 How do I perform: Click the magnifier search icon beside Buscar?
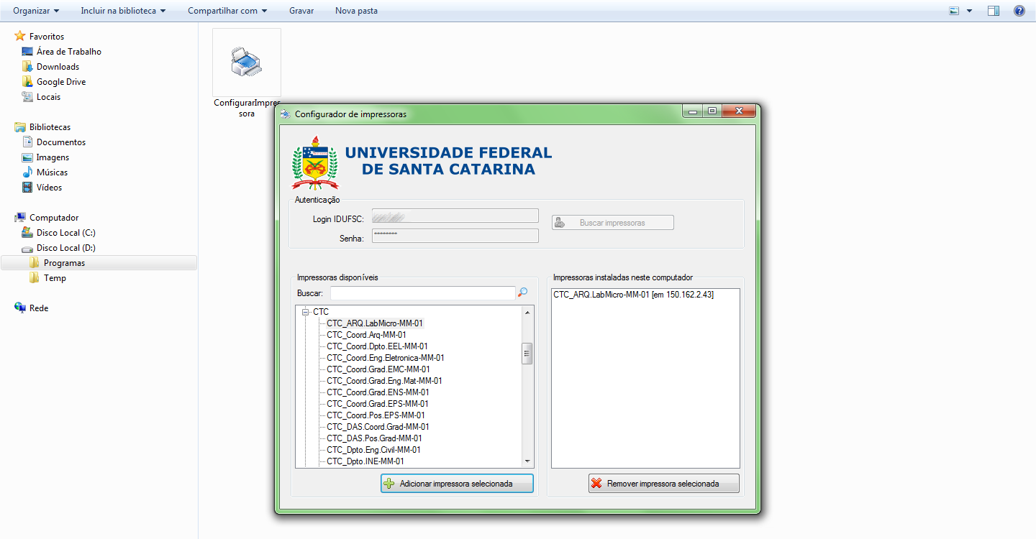[523, 292]
